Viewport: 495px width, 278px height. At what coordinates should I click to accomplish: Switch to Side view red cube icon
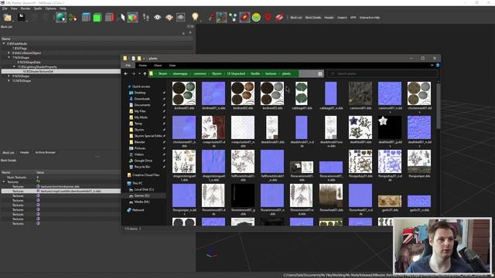(109, 17)
